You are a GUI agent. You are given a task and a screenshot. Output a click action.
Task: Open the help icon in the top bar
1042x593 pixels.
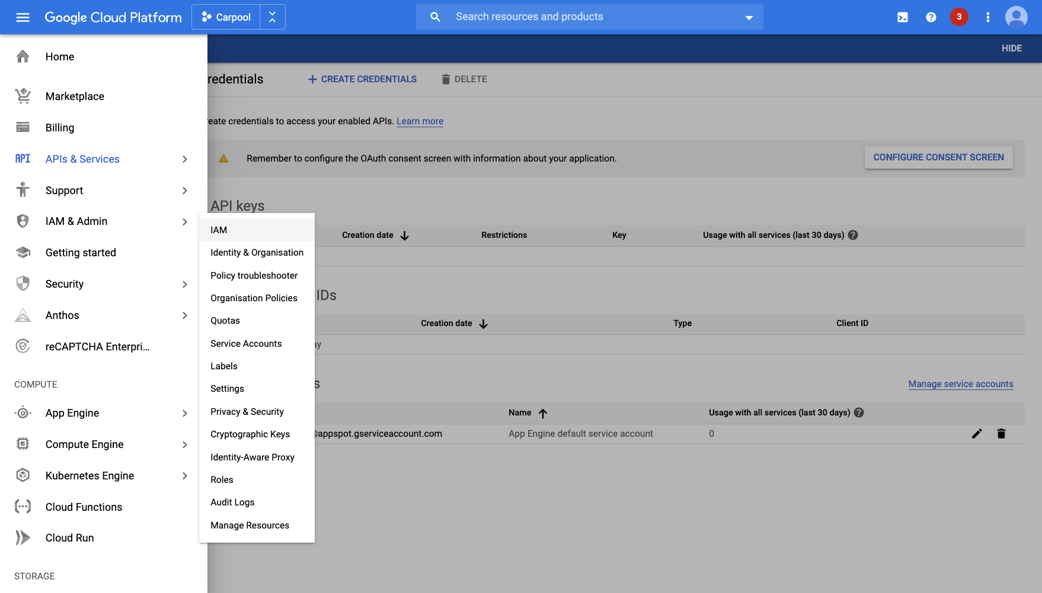(931, 17)
